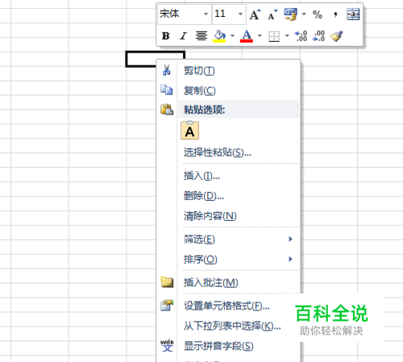This screenshot has height=362, width=403.
Task: Open the 宋体 font name dropdown
Action: coord(206,14)
